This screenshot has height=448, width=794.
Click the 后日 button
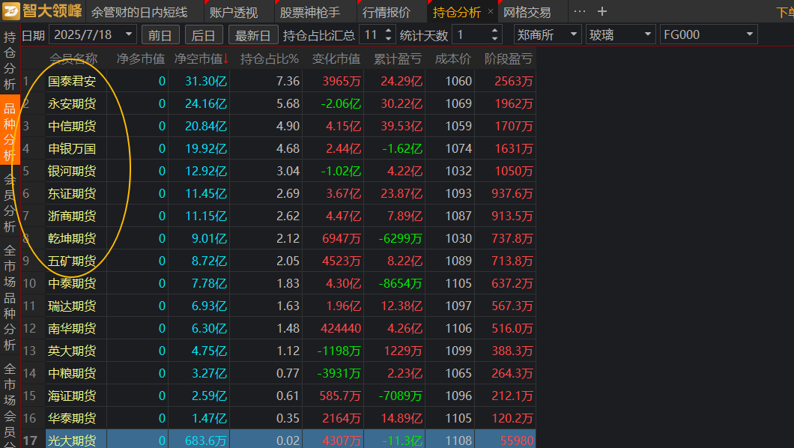pyautogui.click(x=204, y=35)
